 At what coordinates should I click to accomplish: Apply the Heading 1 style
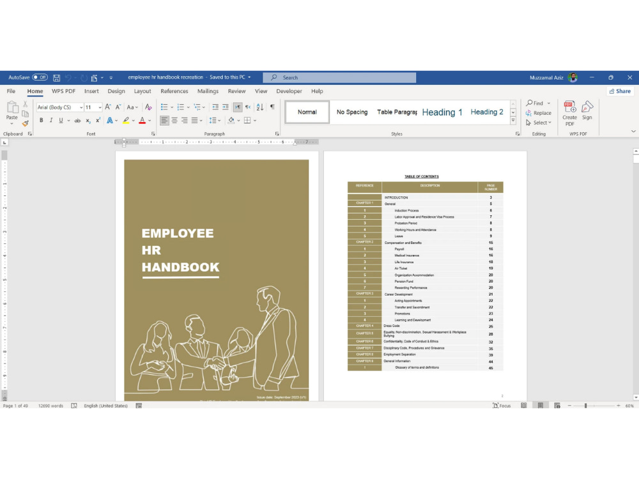(442, 112)
